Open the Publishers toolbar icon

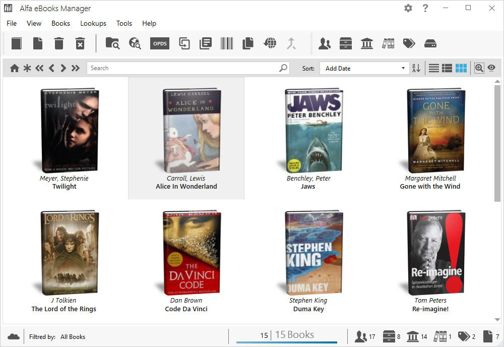(366, 43)
